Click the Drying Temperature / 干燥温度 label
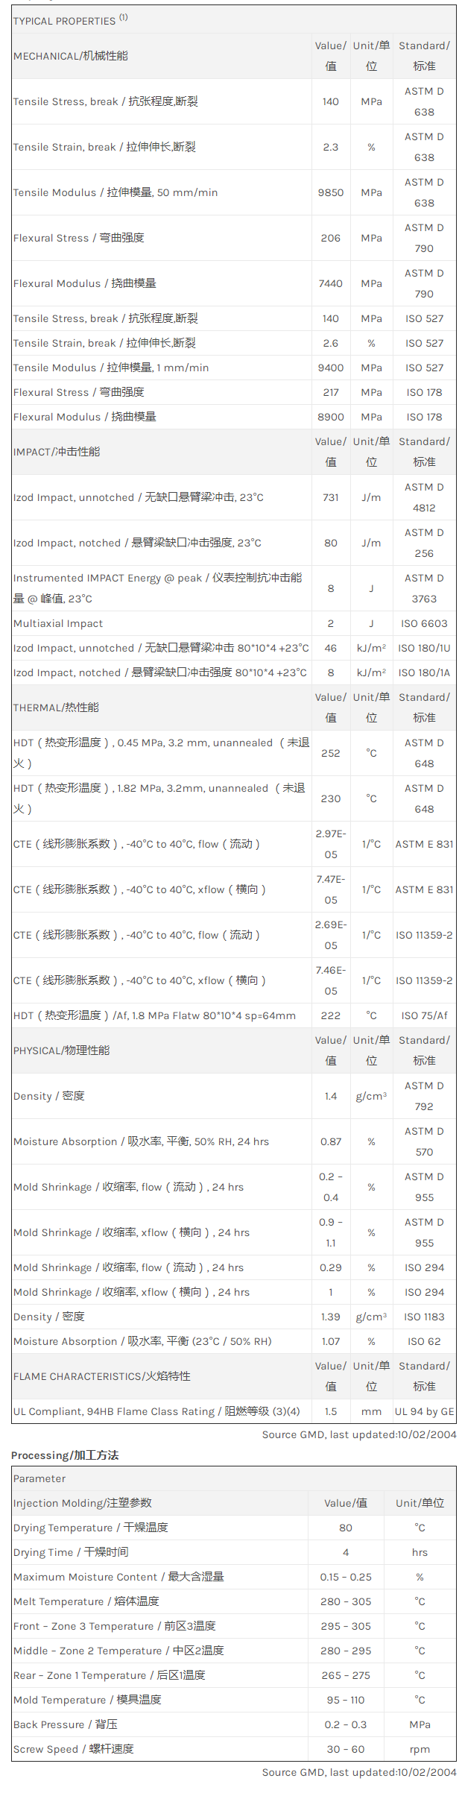 [x=90, y=1528]
